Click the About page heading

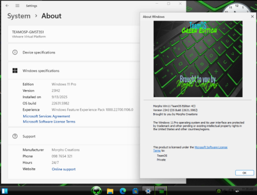coord(51,16)
